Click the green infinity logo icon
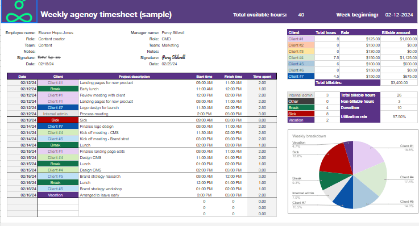 19,11
